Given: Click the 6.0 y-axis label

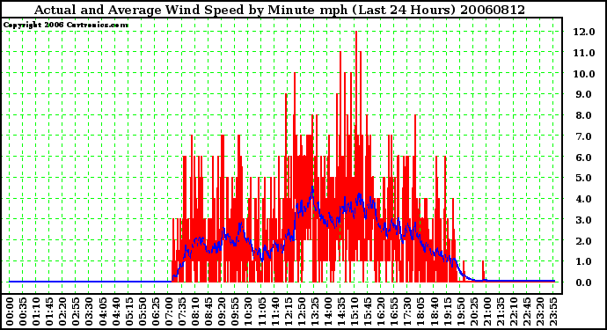Looking at the screenshot, I should point(584,158).
